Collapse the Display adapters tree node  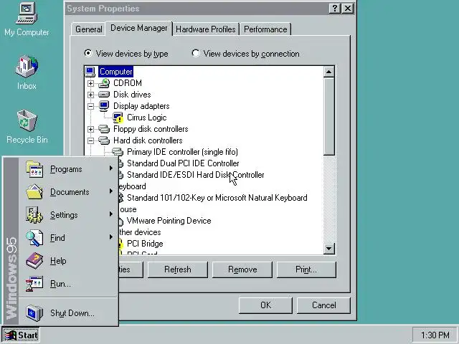(91, 106)
